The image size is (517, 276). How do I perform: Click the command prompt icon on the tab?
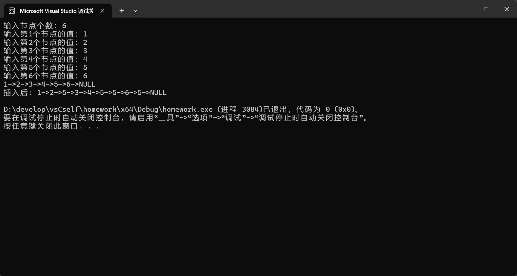pos(11,10)
